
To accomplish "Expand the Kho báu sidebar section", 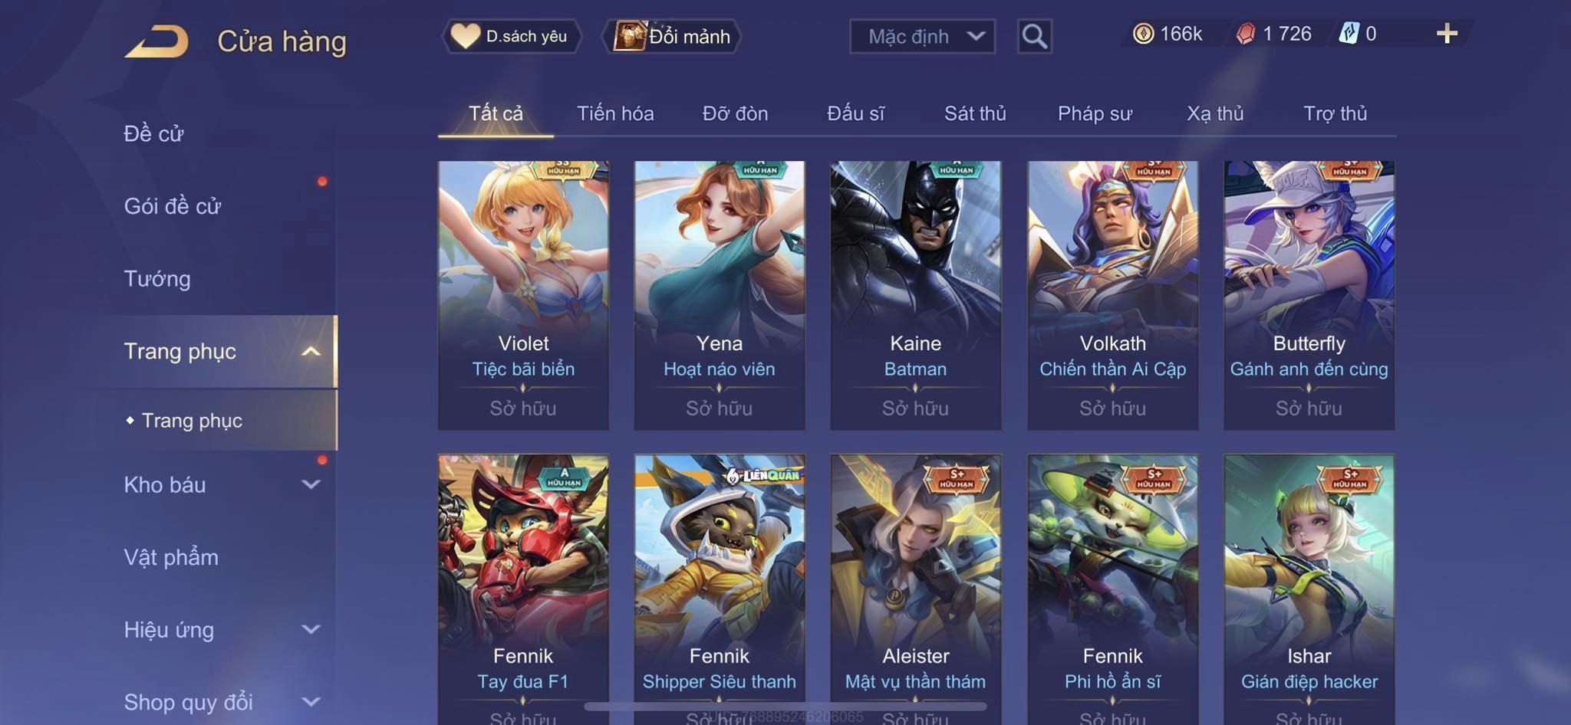I will (x=311, y=484).
